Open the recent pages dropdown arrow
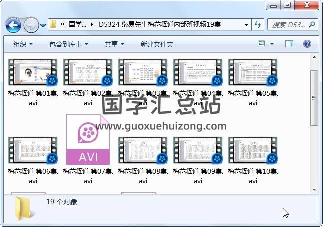323x227 pixels. pyautogui.click(x=43, y=25)
